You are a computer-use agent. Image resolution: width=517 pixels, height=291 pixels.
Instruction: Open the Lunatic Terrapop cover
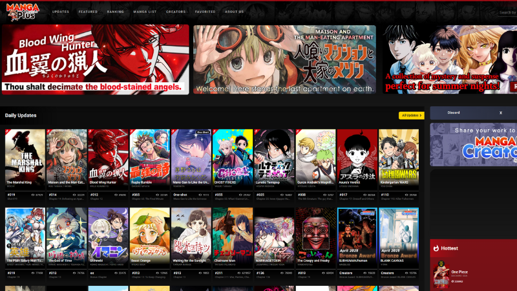[x=274, y=159]
